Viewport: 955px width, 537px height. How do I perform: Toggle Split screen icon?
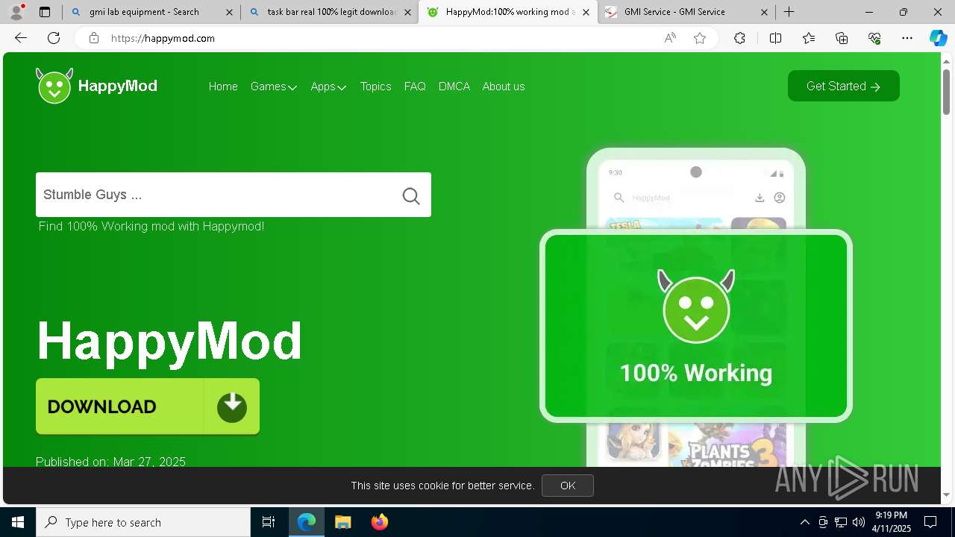click(x=775, y=38)
